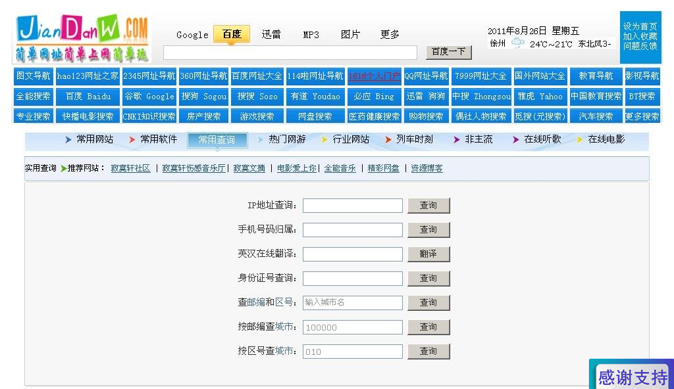674x389 pixels.
Task: Open CNKI知识搜索 link
Action: [x=149, y=116]
